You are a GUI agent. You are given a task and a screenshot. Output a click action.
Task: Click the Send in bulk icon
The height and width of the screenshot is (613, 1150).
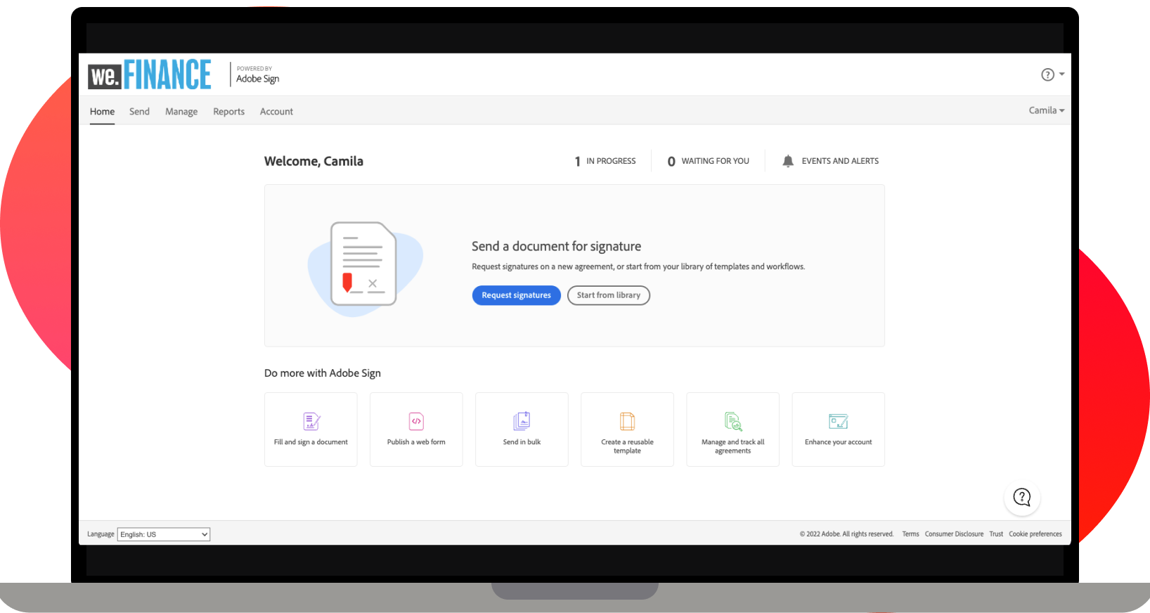click(522, 421)
